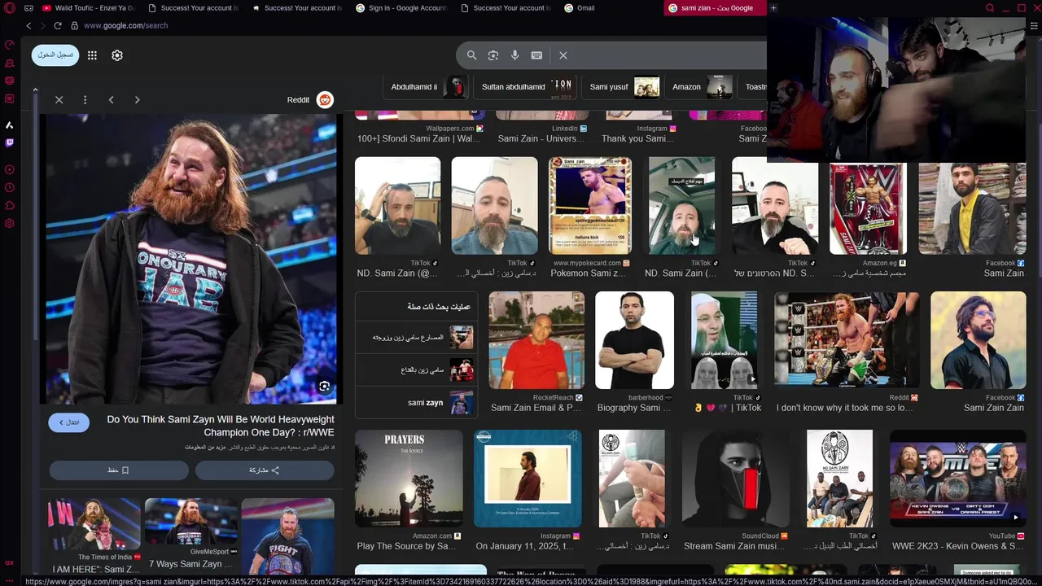The image size is (1042, 586).
Task: Click the 'sami zayn' related search
Action: (x=417, y=402)
